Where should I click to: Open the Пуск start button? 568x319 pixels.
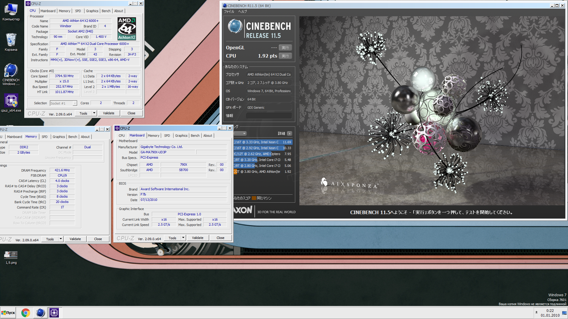coord(8,313)
